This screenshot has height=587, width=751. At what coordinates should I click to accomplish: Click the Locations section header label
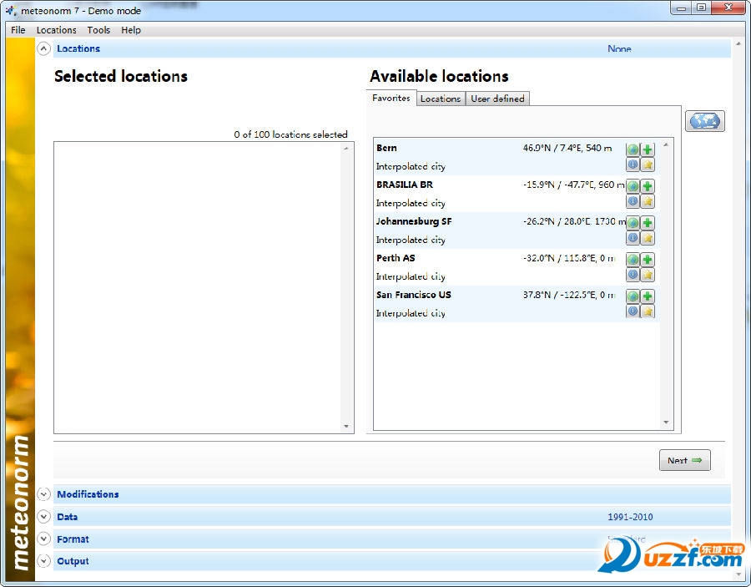[78, 48]
